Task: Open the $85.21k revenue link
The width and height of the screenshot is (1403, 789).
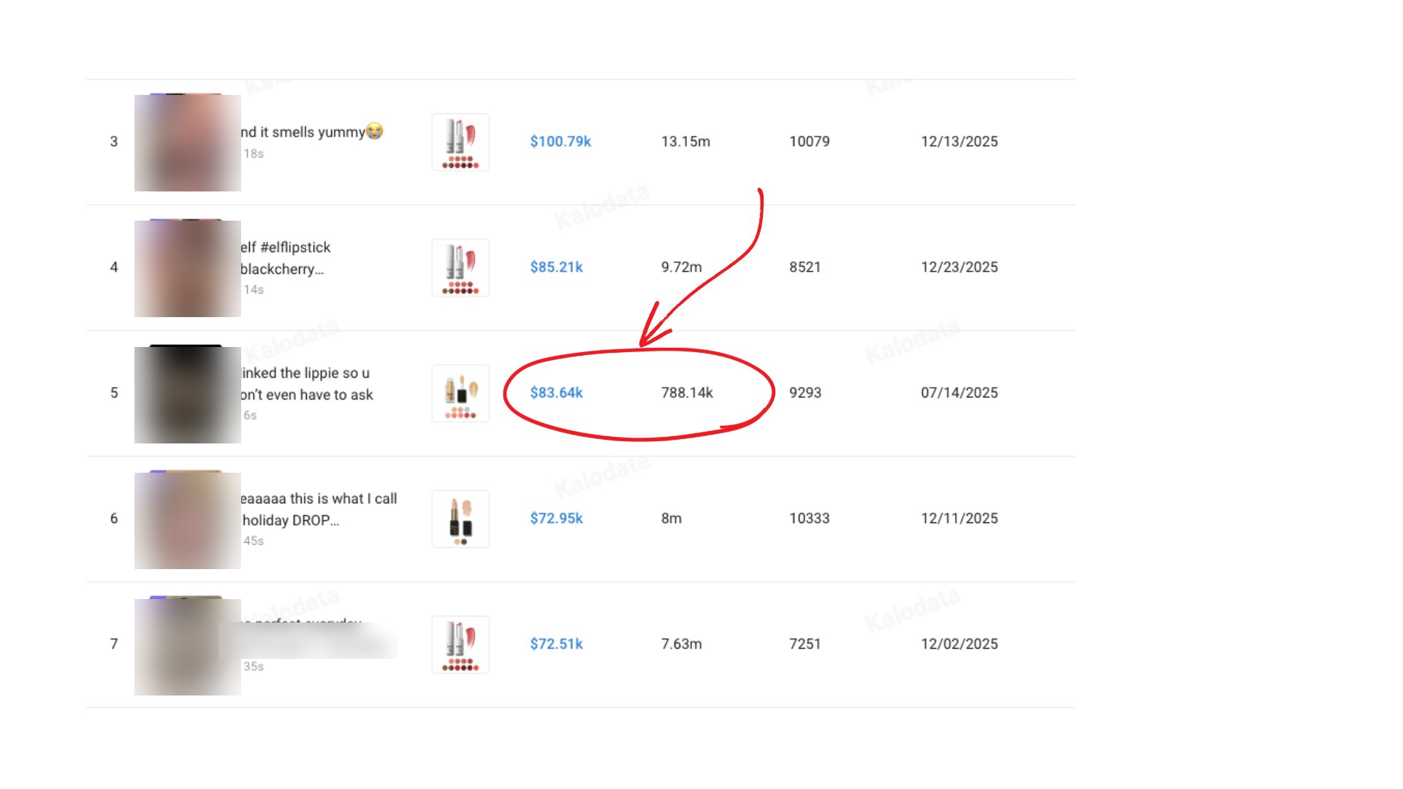Action: 556,267
